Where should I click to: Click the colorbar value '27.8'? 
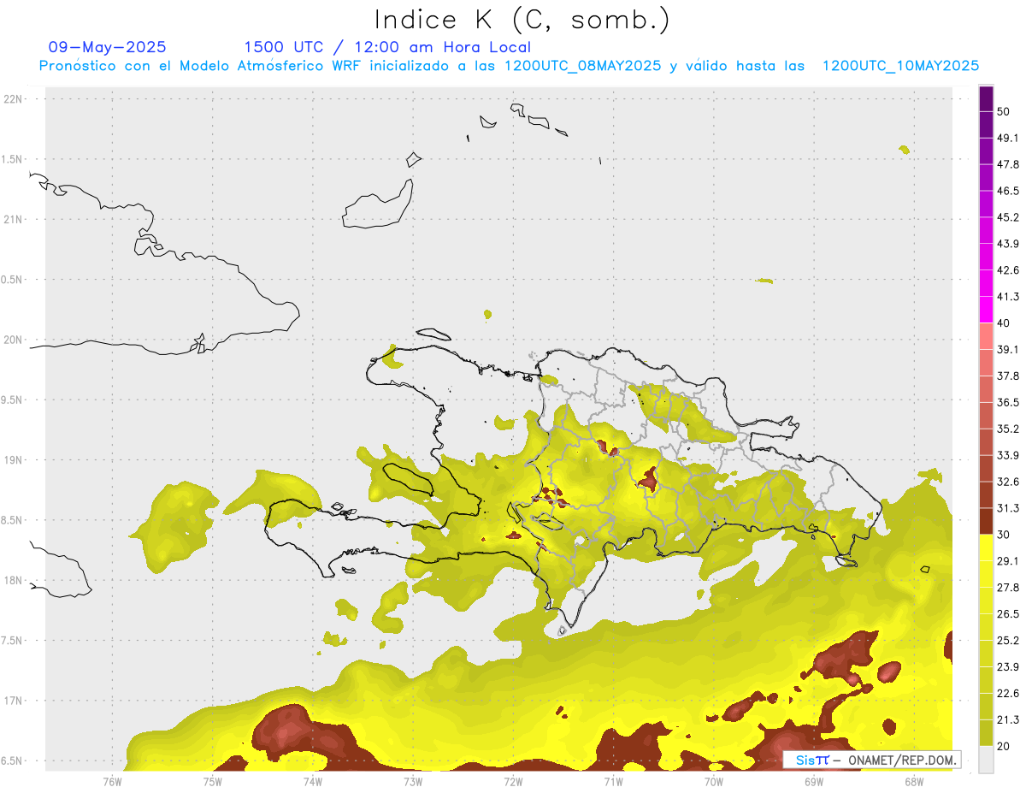1008,588
